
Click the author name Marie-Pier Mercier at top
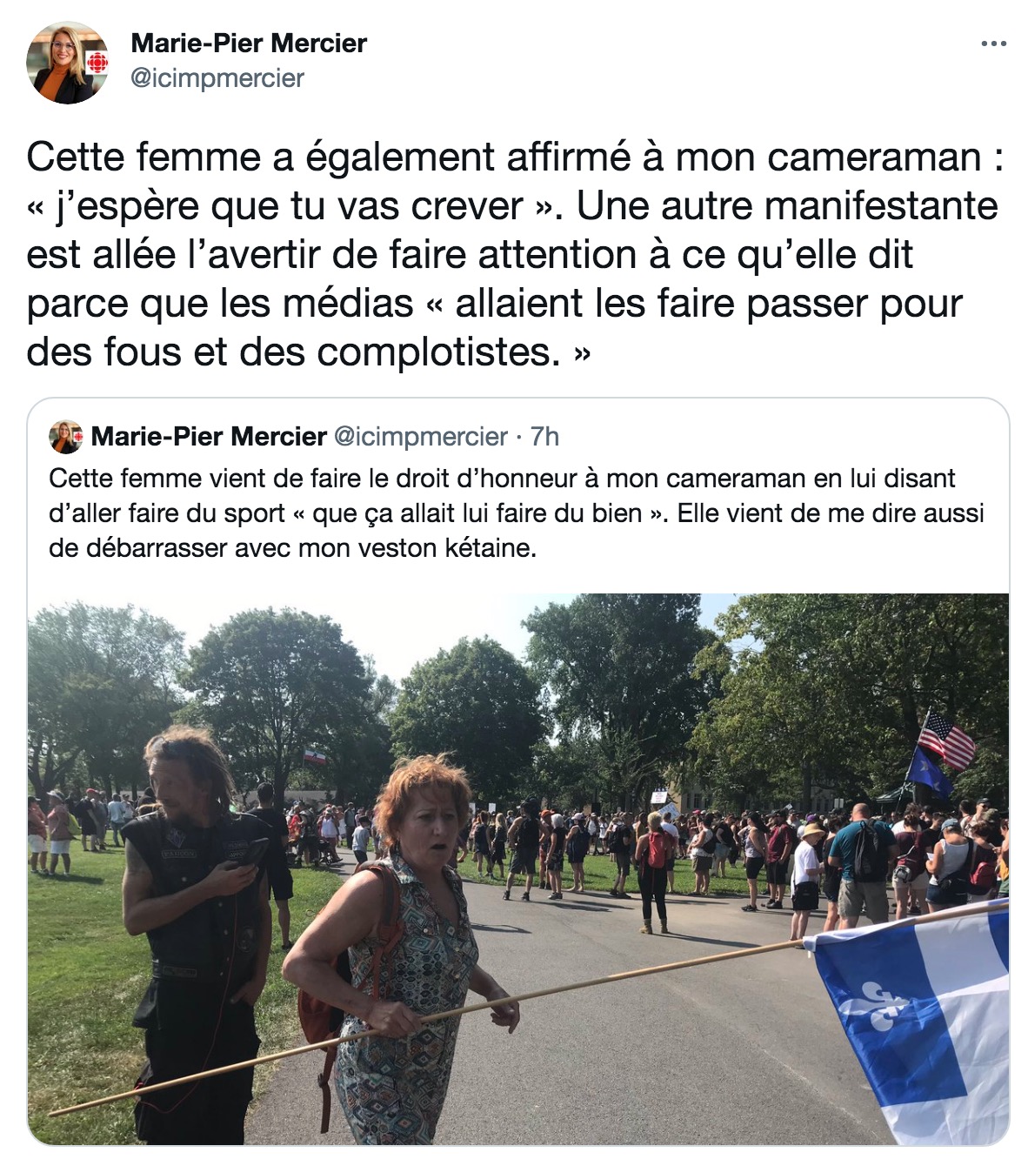click(x=249, y=43)
